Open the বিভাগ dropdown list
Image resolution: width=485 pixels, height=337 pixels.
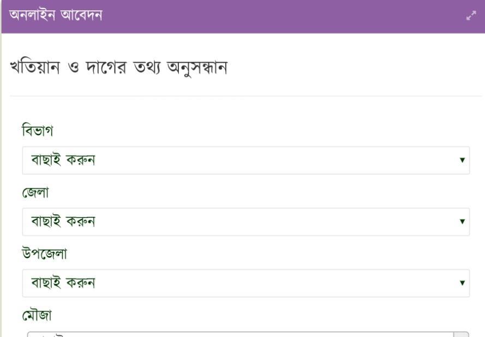pyautogui.click(x=246, y=161)
